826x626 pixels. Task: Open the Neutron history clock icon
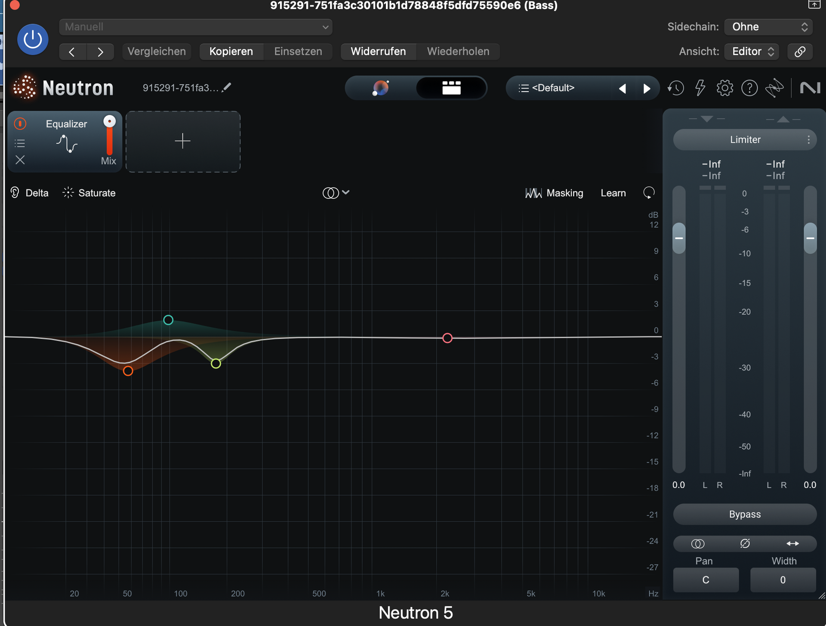[676, 88]
